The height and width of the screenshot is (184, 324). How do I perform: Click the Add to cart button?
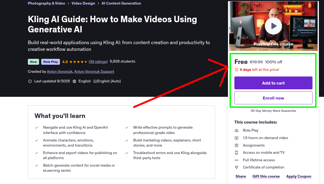[x=273, y=83]
